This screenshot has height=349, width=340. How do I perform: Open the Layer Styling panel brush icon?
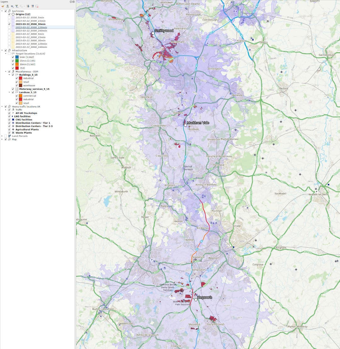click(3, 6)
